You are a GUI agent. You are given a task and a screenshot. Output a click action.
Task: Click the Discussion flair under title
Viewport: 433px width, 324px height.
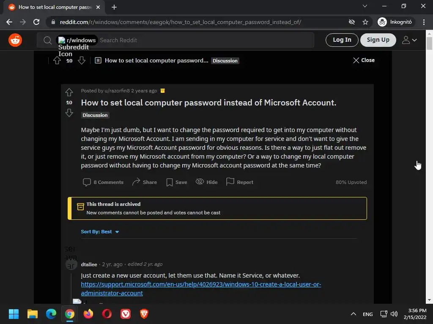(x=95, y=115)
